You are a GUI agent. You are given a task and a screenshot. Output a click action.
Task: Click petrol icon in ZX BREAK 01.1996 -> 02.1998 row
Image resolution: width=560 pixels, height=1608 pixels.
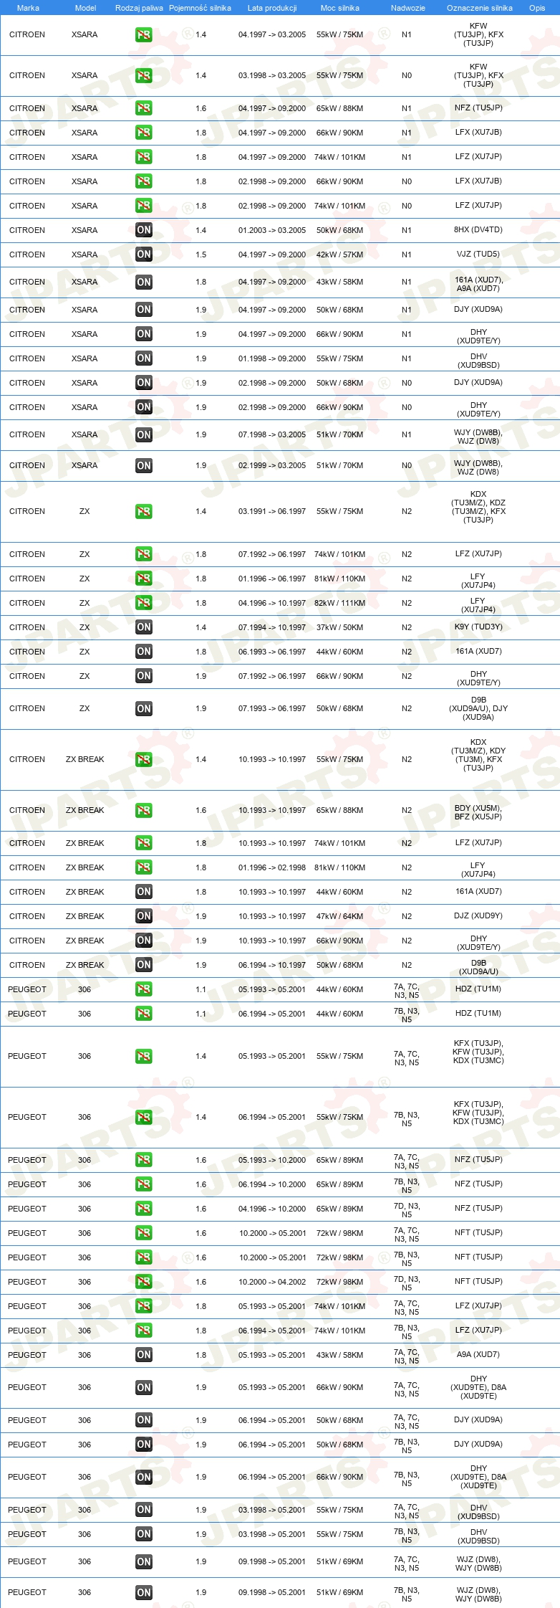point(144,867)
